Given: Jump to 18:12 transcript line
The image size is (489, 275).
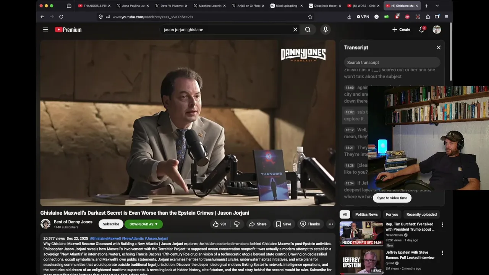Looking at the screenshot, I should click(356, 133).
